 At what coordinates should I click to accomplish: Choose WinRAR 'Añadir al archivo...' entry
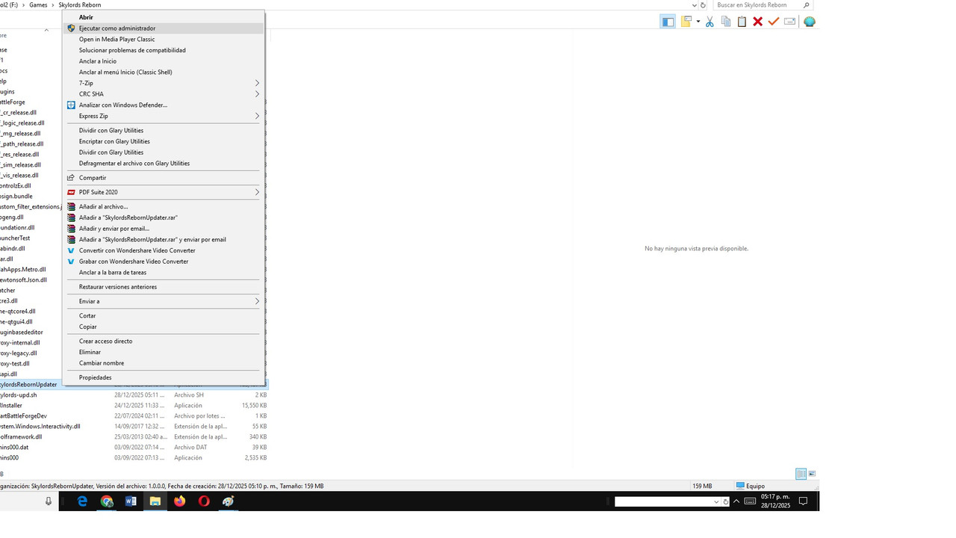click(163, 207)
